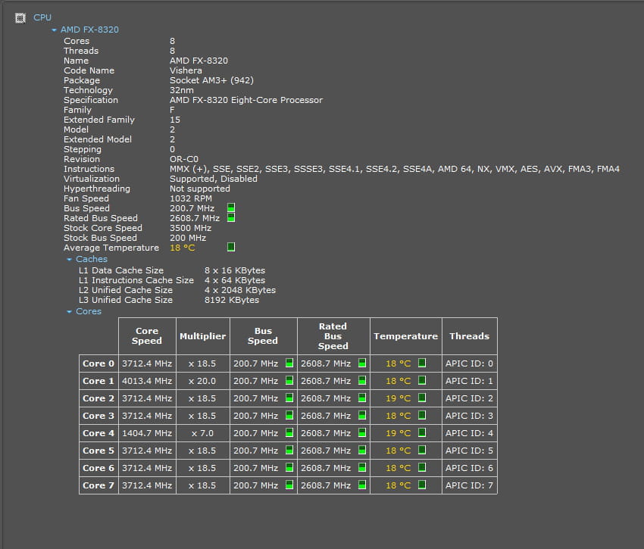This screenshot has width=644, height=549.
Task: Click Core 4 temperature graph icon
Action: [422, 433]
